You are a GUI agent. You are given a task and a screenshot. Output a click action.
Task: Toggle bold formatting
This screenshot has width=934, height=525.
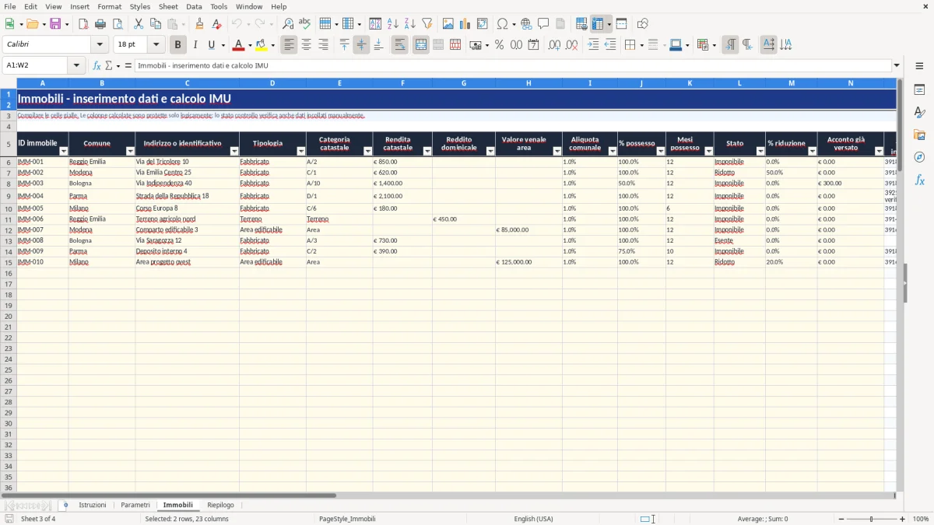pos(178,45)
